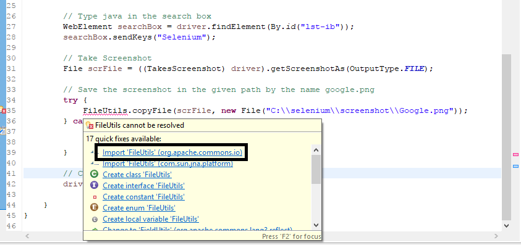Click line number 41 in gutter
Image resolution: width=521 pixels, height=245 pixels.
click(x=11, y=173)
